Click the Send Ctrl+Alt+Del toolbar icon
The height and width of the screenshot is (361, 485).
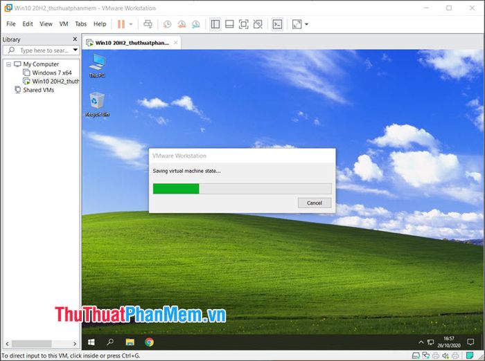[x=148, y=24]
